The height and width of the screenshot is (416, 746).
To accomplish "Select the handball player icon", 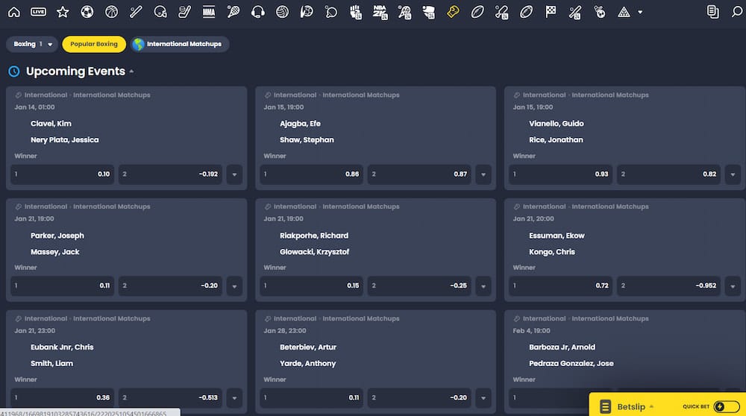I will click(x=307, y=12).
